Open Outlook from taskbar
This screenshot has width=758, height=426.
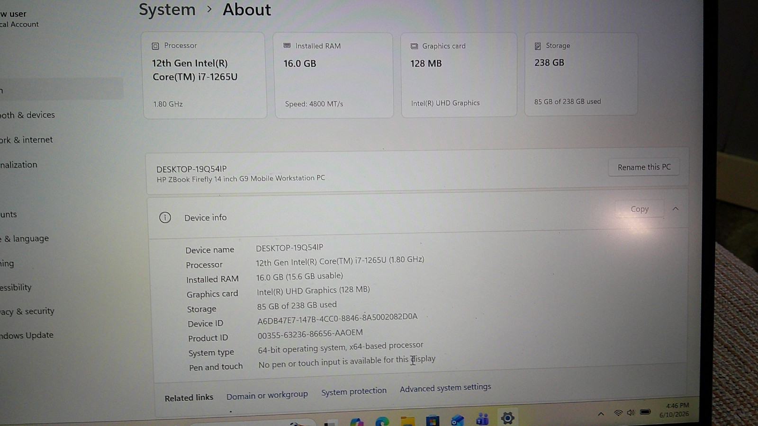[x=457, y=420]
